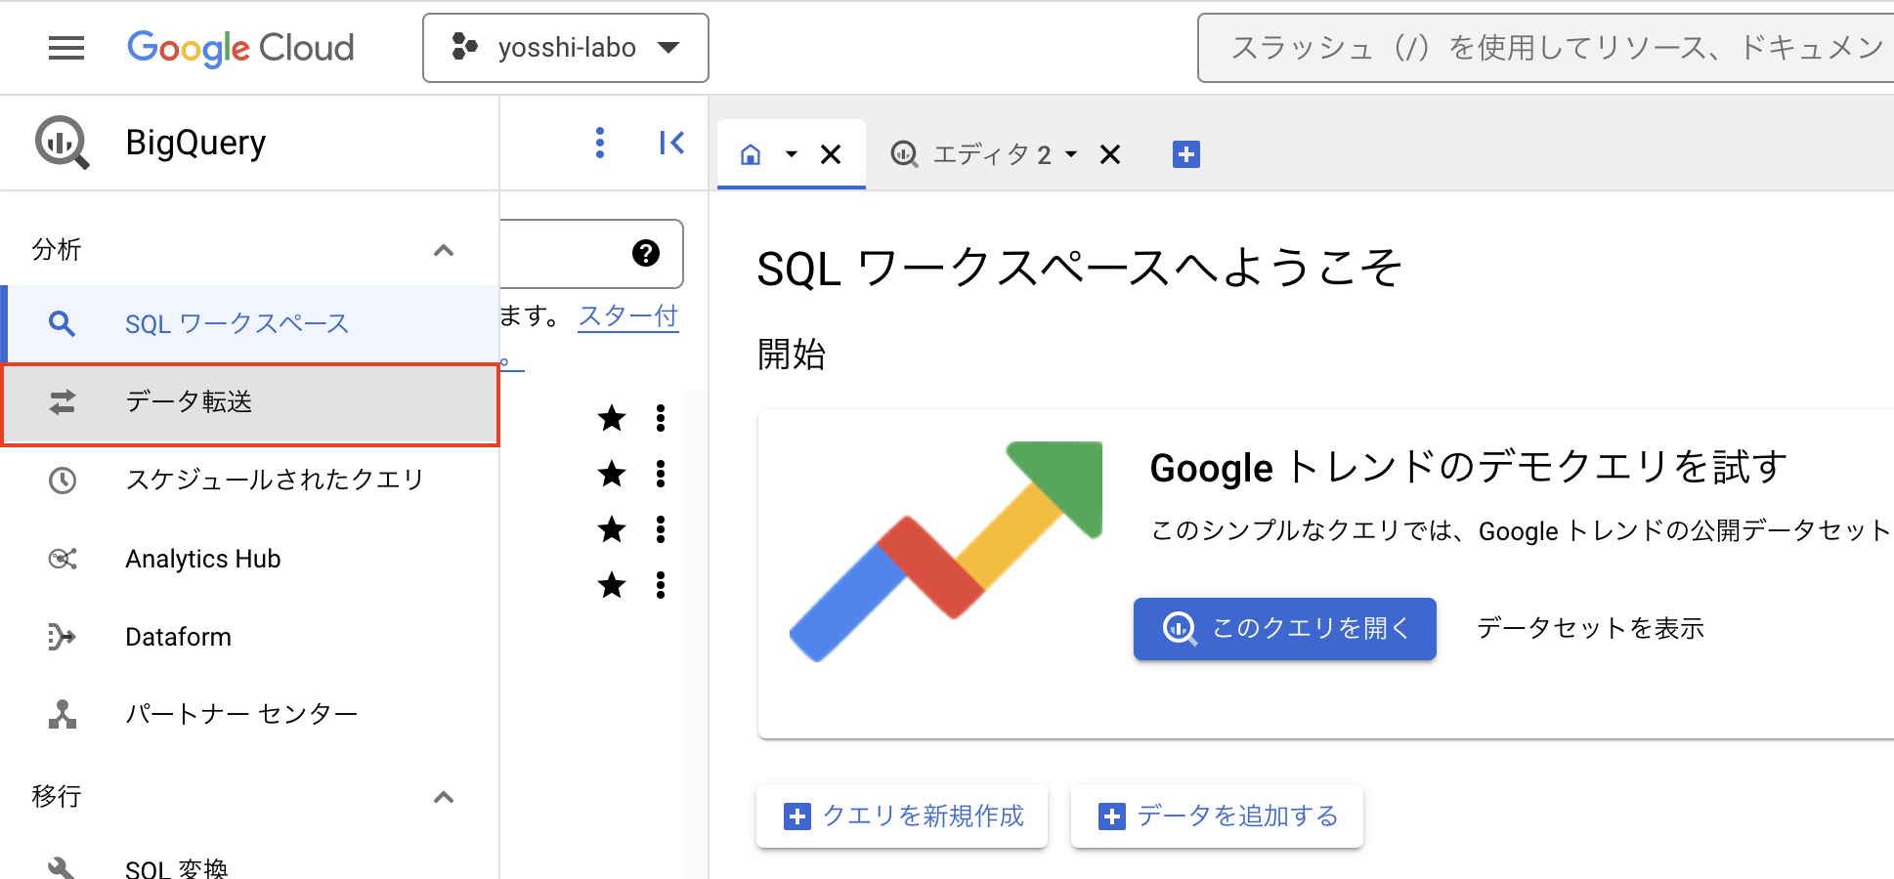Viewport: 1894px width, 879px height.
Task: Collapse the 分析 section in the sidebar
Action: [445, 250]
